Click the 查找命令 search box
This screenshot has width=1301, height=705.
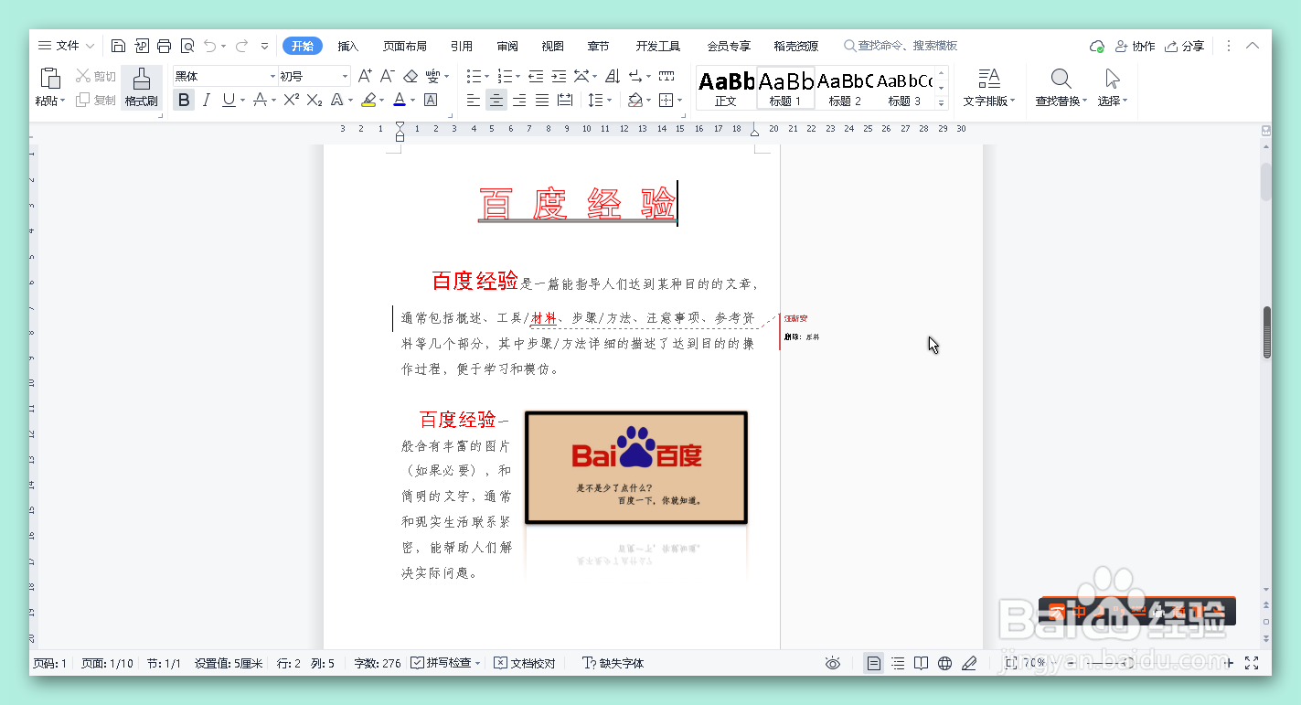point(901,46)
